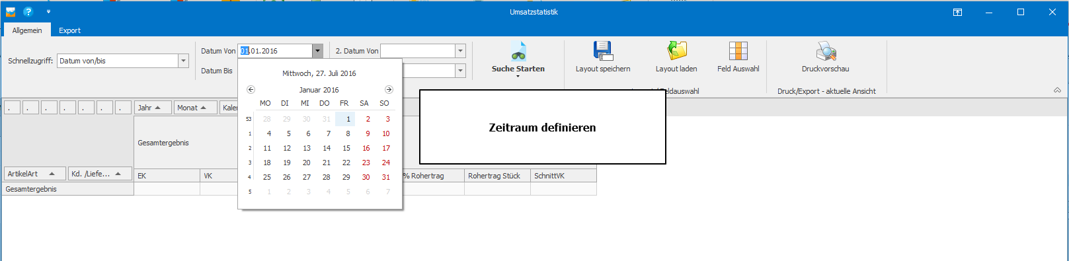Click the Kd. /Liefe... field header
This screenshot has width=1069, height=261.
point(100,174)
